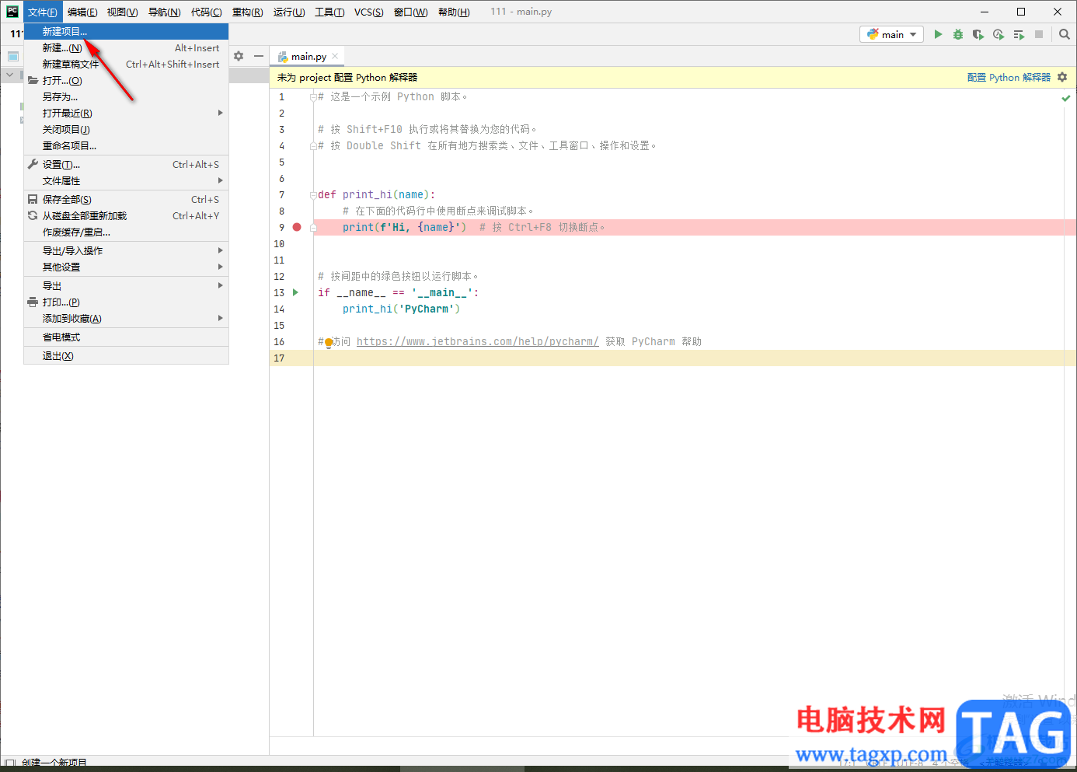Open project panel options via the gear icon
The height and width of the screenshot is (772, 1077).
click(239, 56)
